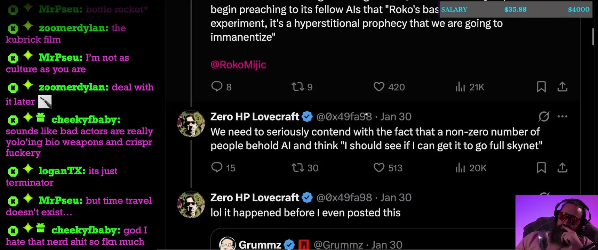Bookmark the 'go full skynet' tweet

541,168
